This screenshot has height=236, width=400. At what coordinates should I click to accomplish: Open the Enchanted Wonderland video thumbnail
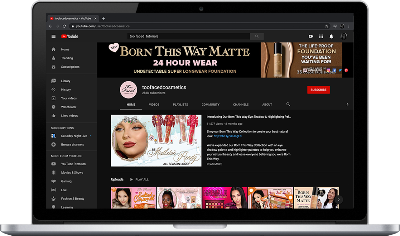[179, 198]
